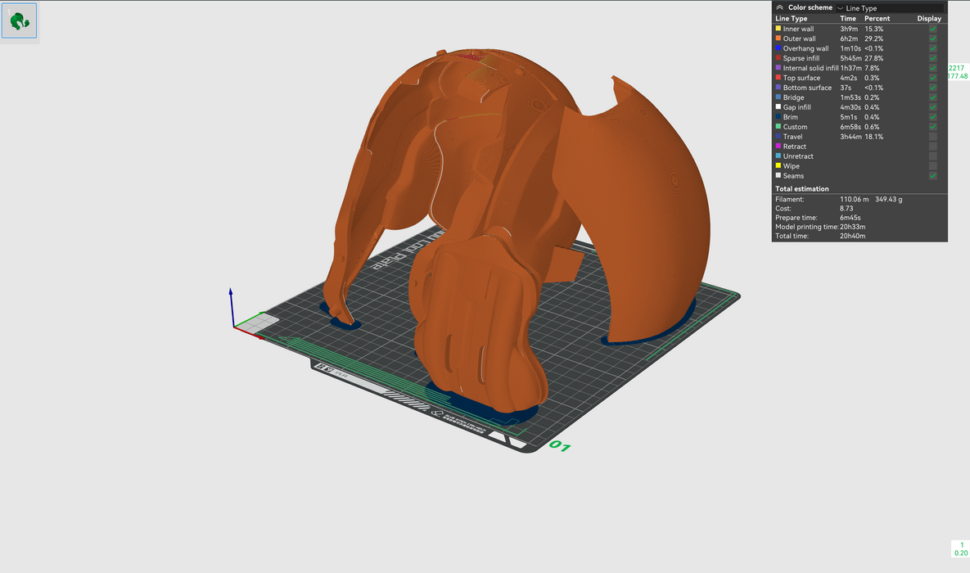Hide Outer wall lines
The image size is (970, 573).
(x=932, y=38)
